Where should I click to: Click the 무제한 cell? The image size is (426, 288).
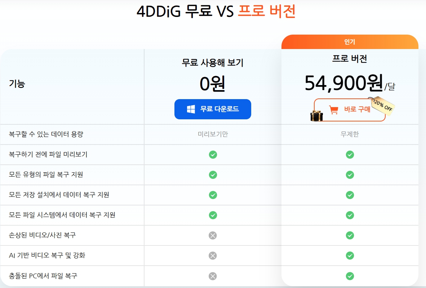(350, 134)
